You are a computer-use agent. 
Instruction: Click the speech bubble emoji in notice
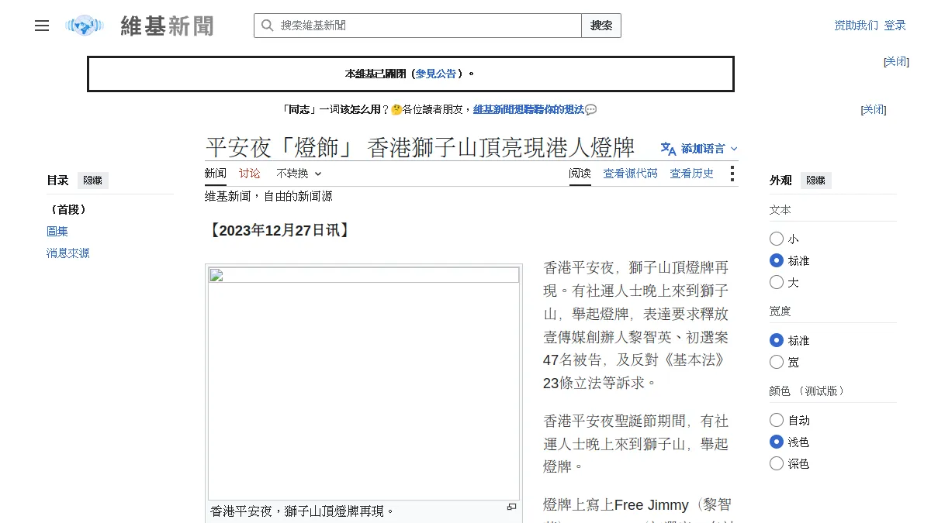(x=591, y=110)
